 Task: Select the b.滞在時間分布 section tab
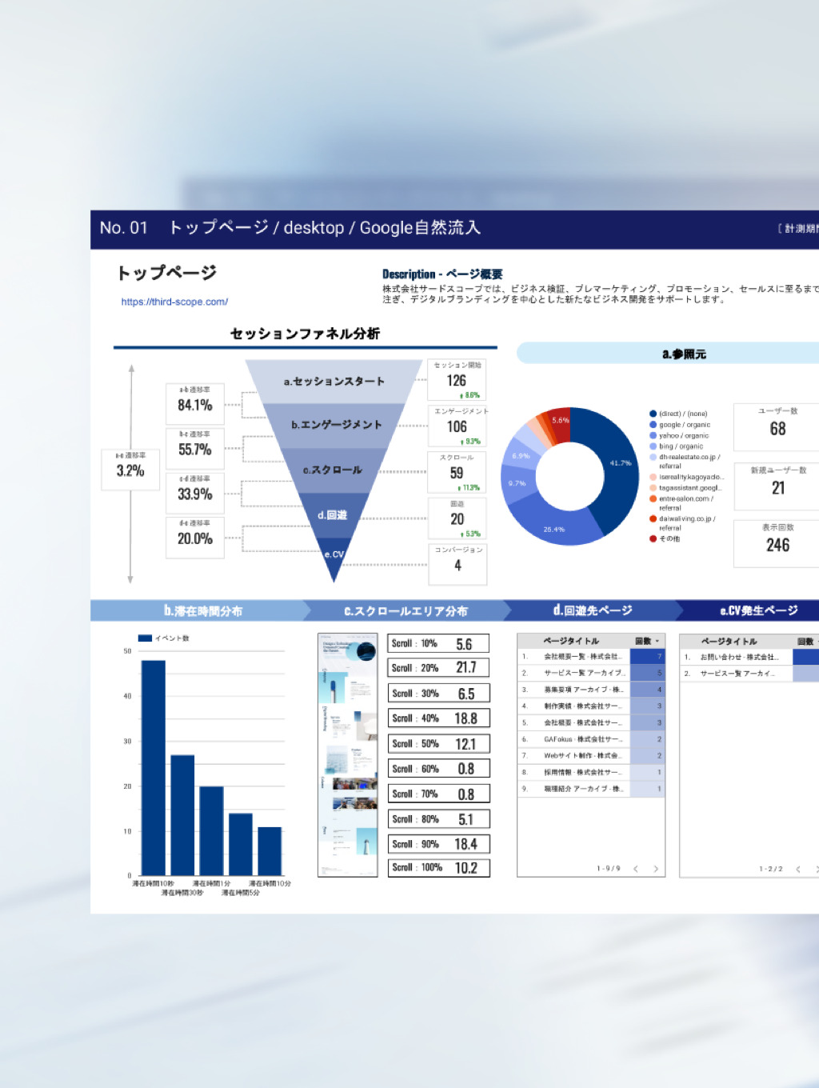pyautogui.click(x=202, y=610)
